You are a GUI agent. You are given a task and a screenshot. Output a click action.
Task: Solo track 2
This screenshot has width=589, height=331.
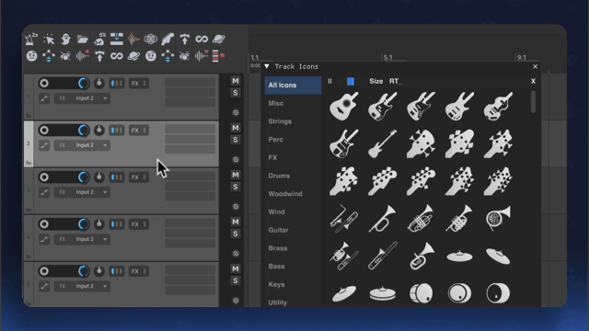pyautogui.click(x=236, y=140)
